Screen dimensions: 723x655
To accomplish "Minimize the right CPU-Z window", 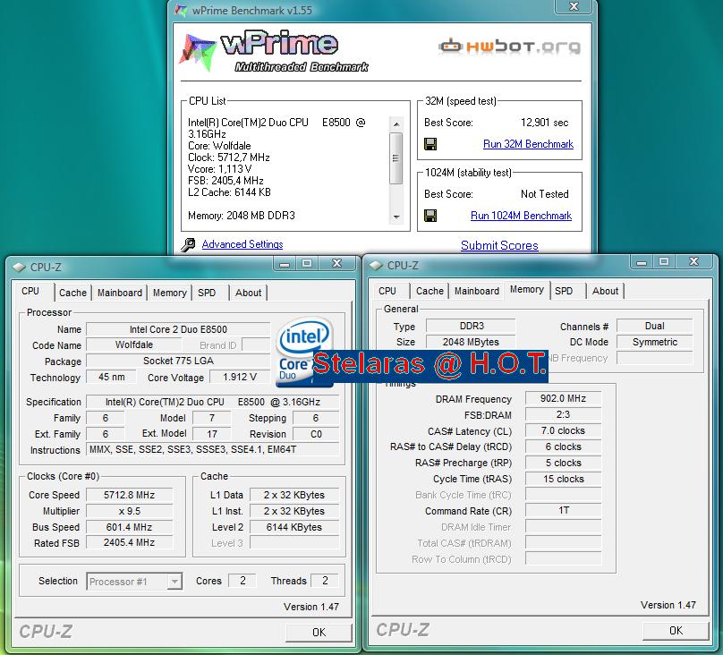I will pos(642,262).
